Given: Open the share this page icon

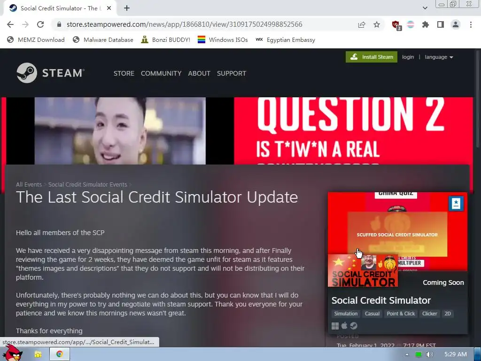Looking at the screenshot, I should [362, 24].
